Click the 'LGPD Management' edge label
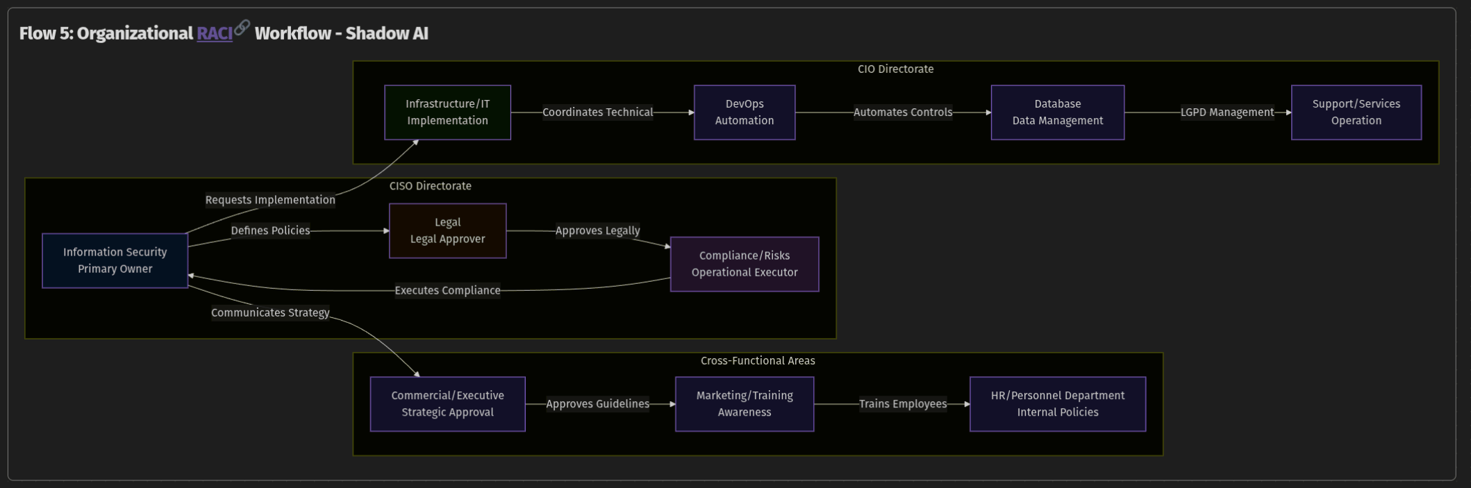The image size is (1471, 488). coord(1227,112)
